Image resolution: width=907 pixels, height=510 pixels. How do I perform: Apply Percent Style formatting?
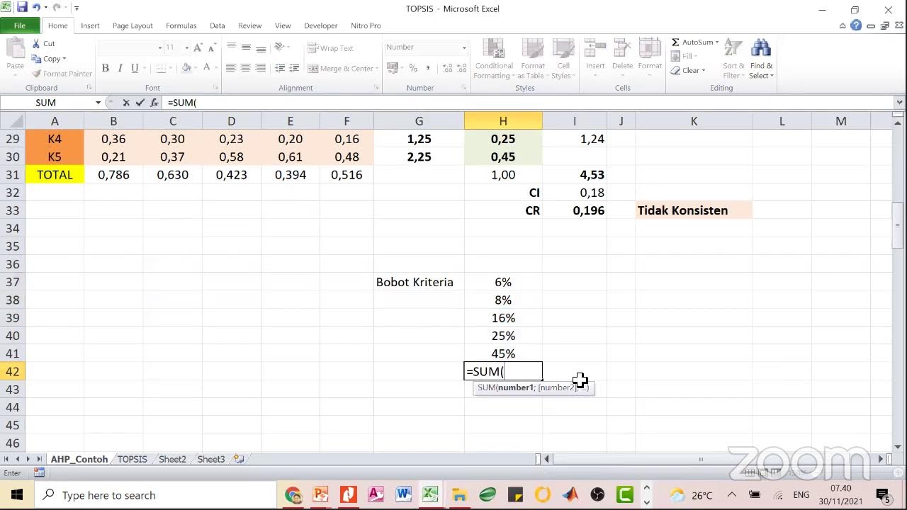pyautogui.click(x=413, y=68)
